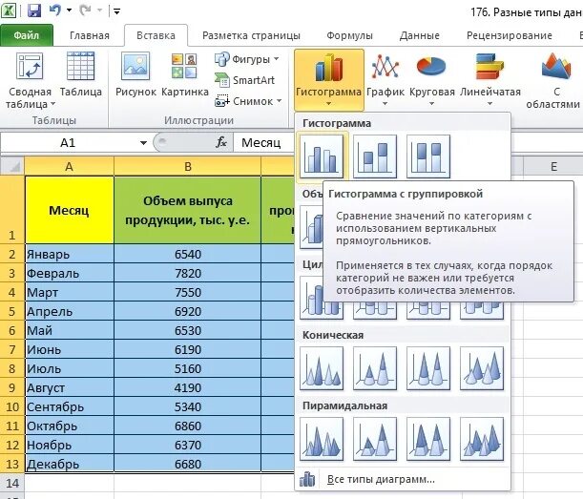
Task: Insert a SmartArt graphic
Action: 244,80
